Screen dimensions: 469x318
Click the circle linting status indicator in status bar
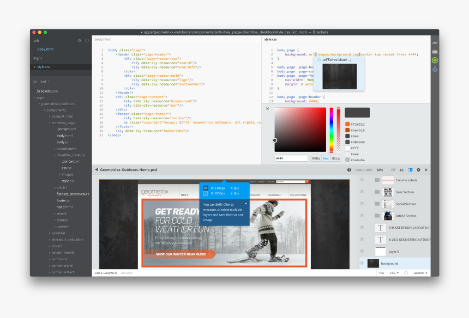[406, 273]
